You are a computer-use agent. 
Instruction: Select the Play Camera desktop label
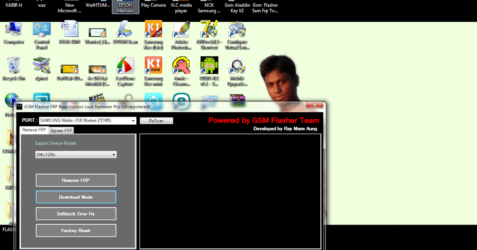153,5
